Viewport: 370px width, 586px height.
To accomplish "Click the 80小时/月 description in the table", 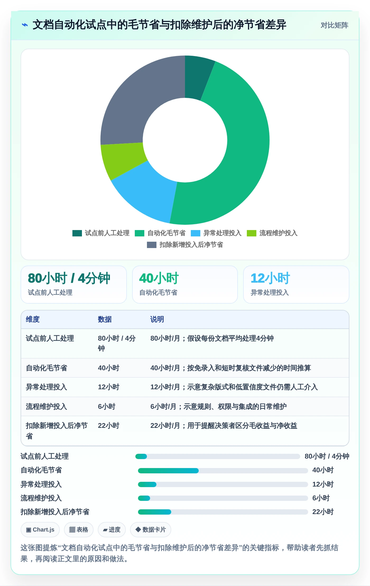I will click(212, 338).
